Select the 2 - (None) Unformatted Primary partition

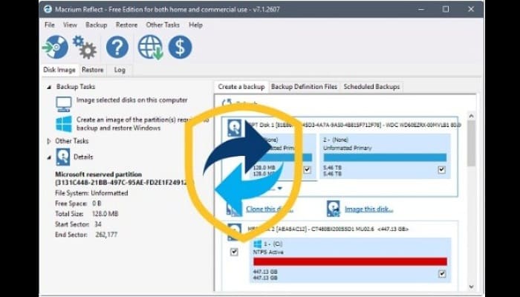(385, 157)
